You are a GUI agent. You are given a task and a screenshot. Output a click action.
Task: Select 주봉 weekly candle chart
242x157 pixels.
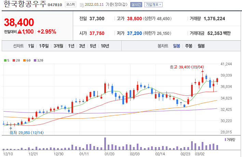(x=189, y=46)
